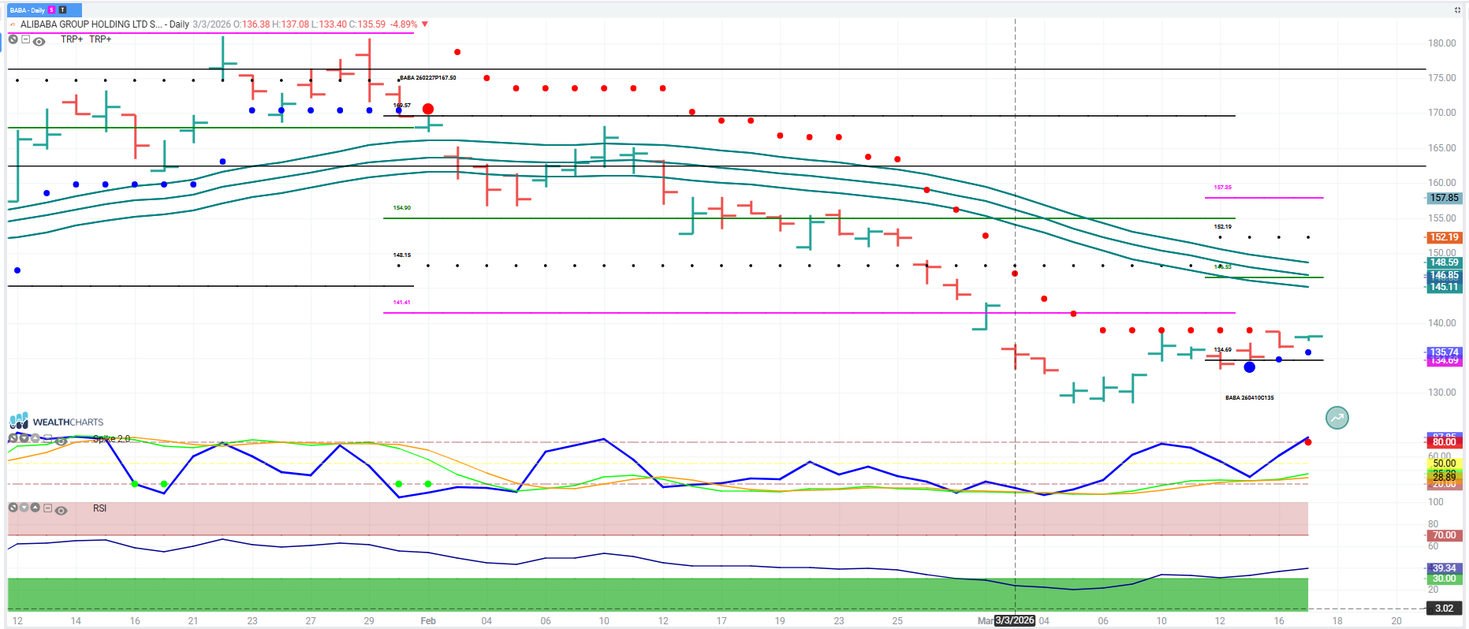The width and height of the screenshot is (1469, 629).
Task: Click the green 30.00 RSI level tag
Action: 1445,579
